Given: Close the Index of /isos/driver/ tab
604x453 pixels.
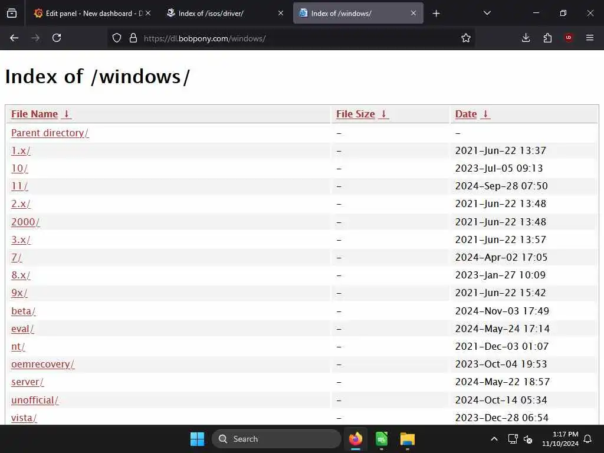Looking at the screenshot, I should click(281, 13).
